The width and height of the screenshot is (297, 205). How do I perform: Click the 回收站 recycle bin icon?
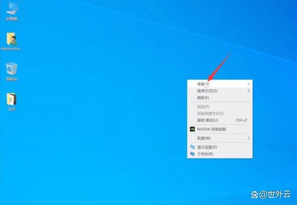12,69
